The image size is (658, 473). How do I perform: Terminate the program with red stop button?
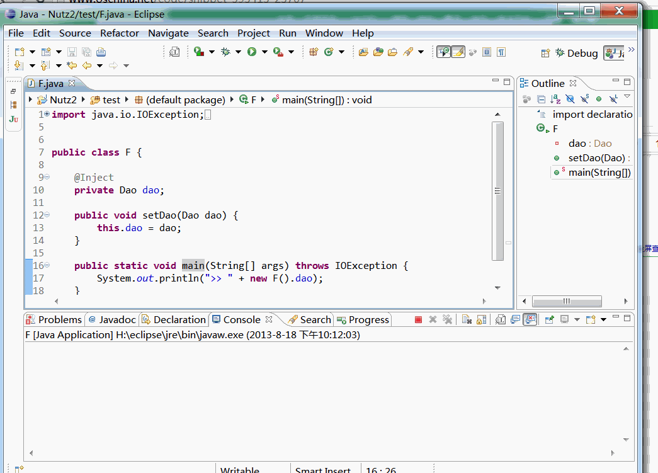418,320
